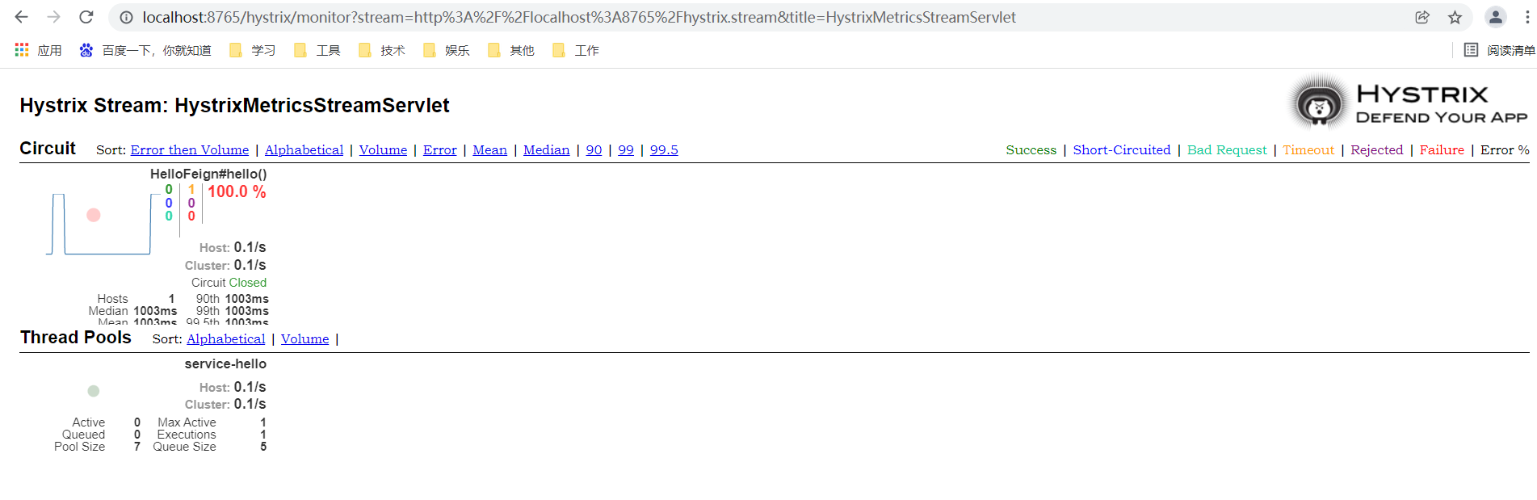
Task: Click the pink circuit health circle
Action: pos(94,215)
